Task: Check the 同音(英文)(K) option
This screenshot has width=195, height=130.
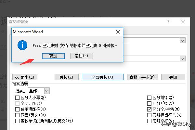Action: (x=18, y=115)
